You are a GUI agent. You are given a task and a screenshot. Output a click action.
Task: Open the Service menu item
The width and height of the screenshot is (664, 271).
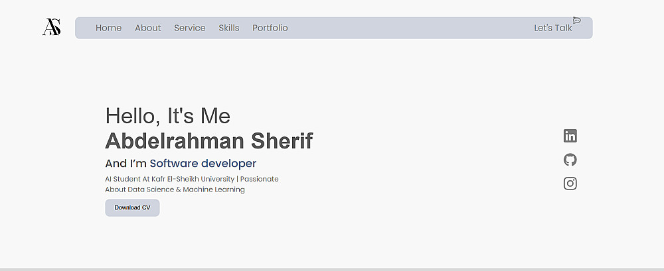tap(189, 28)
